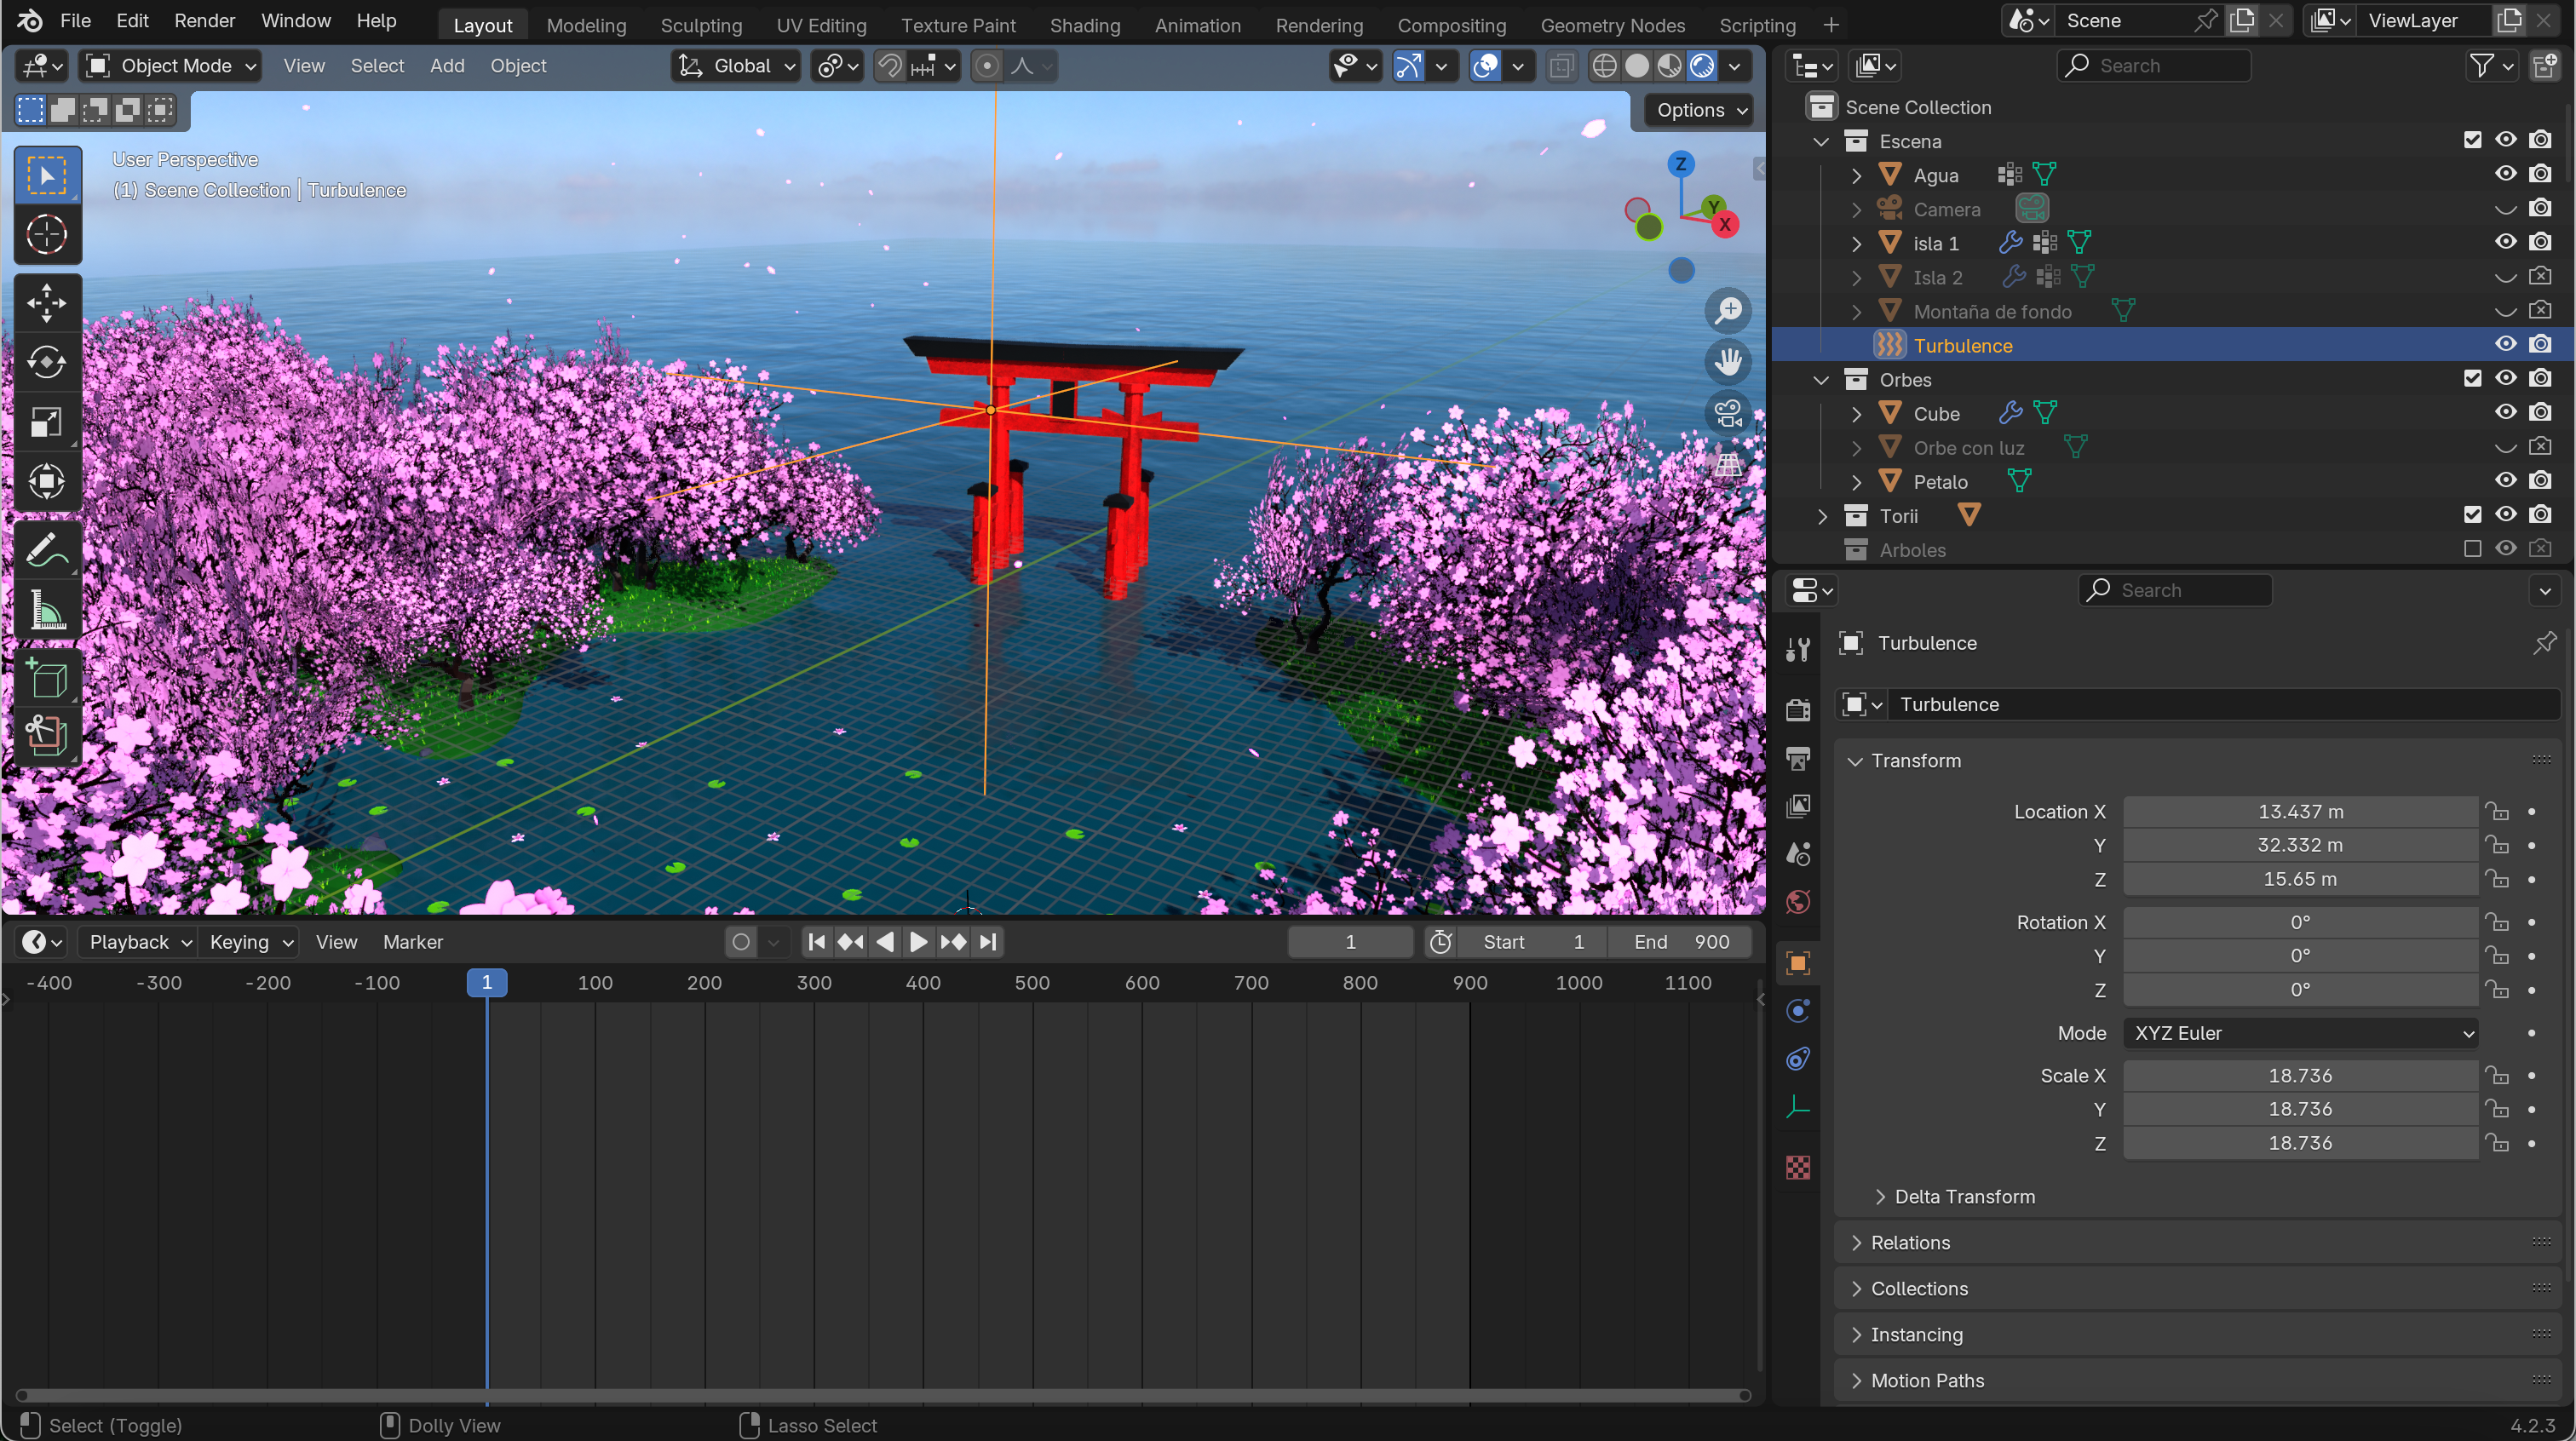Image resolution: width=2576 pixels, height=1441 pixels.
Task: Open the Scene properties tab
Action: point(1798,853)
